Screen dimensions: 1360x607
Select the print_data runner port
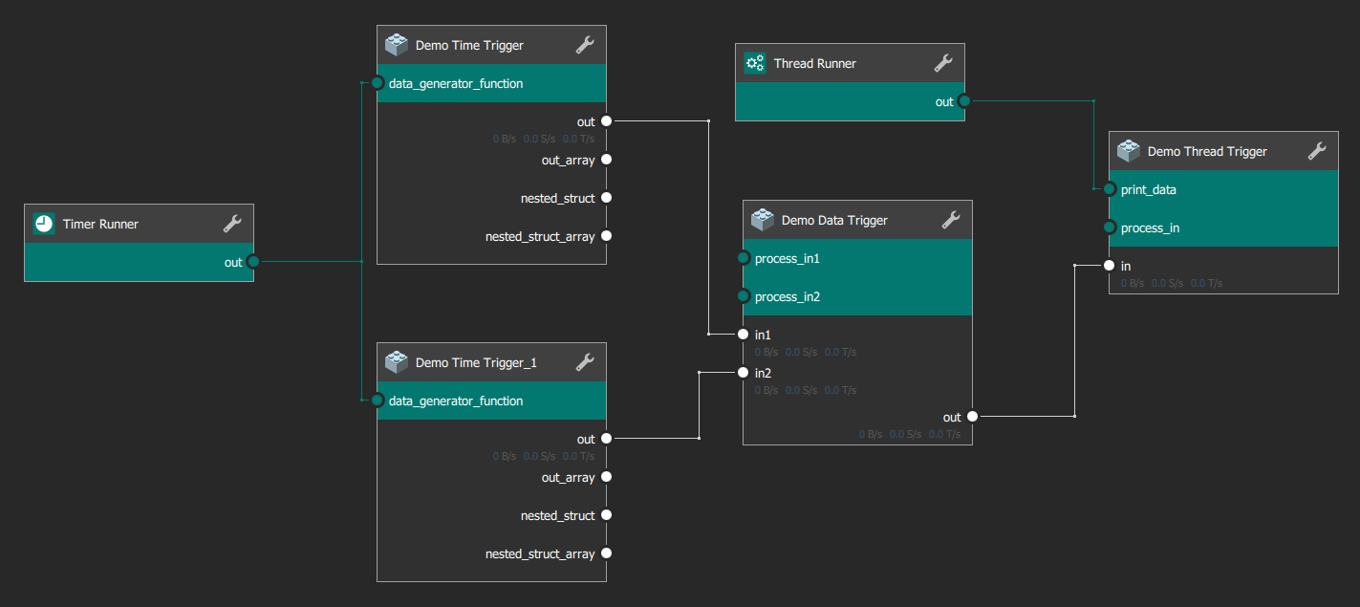[x=1110, y=189]
